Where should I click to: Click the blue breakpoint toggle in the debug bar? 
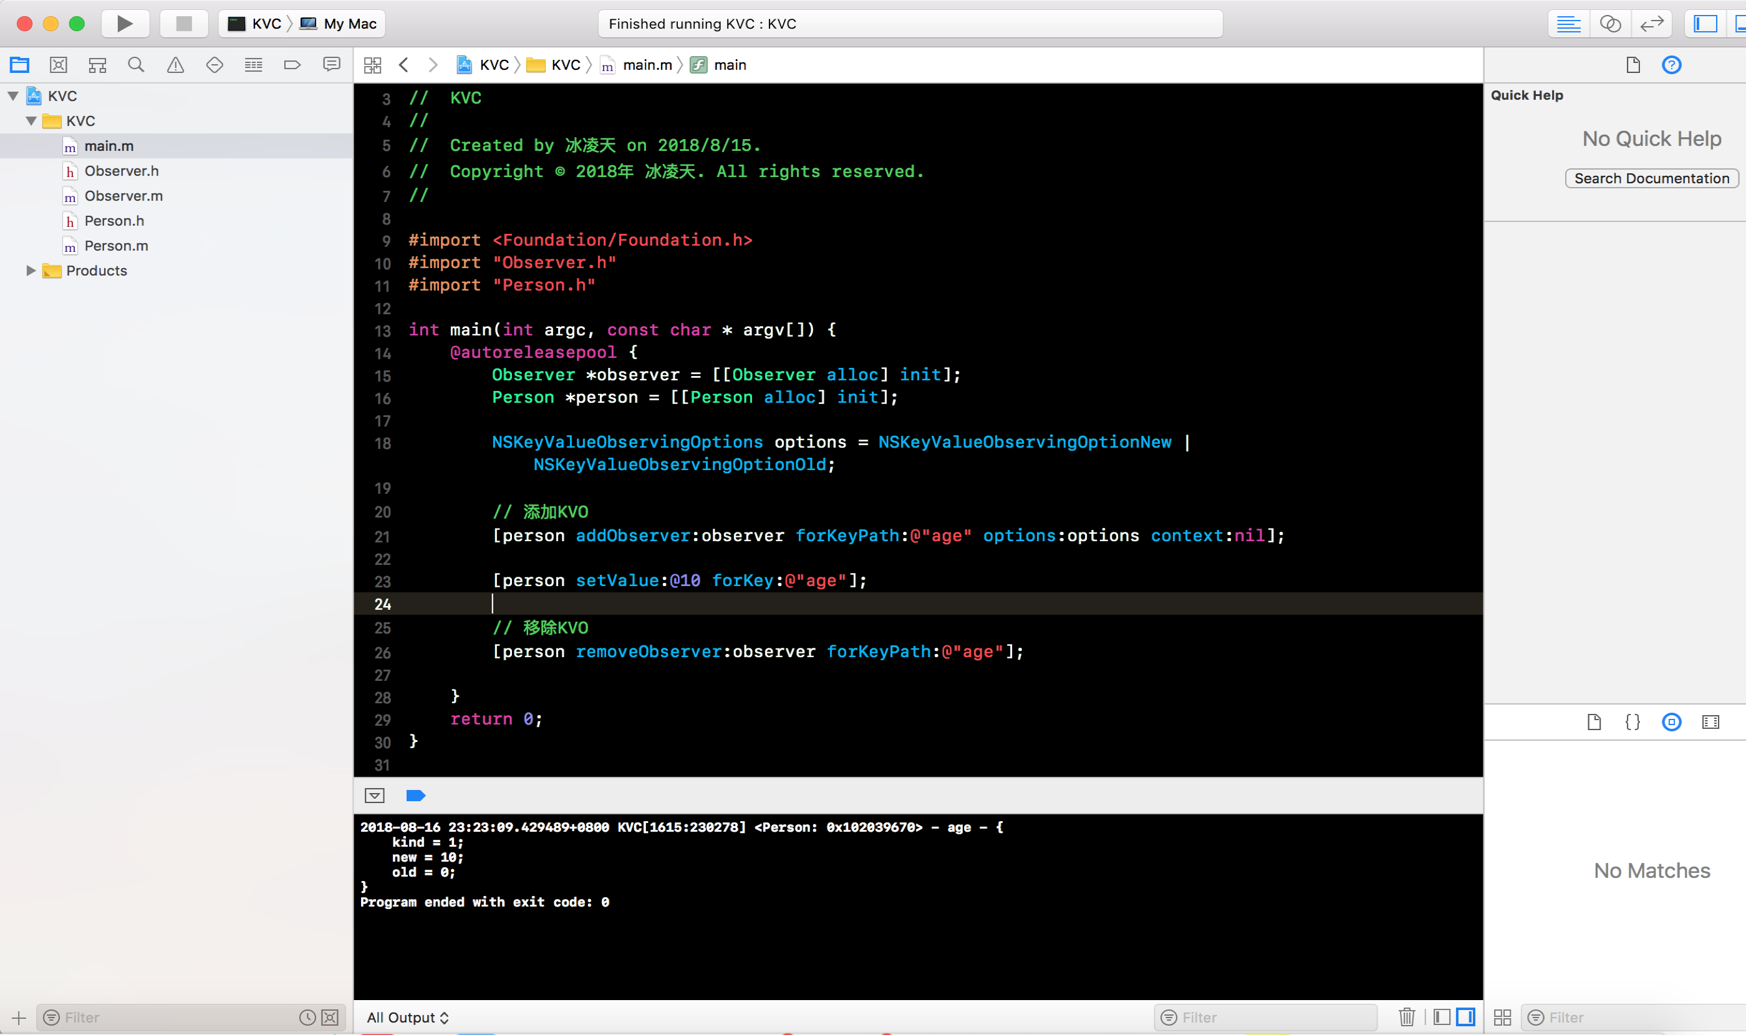tap(416, 796)
